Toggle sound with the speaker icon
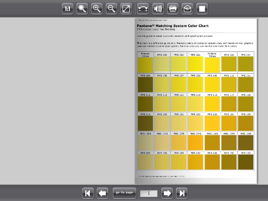The height and width of the screenshot is (201, 268). click(x=158, y=9)
